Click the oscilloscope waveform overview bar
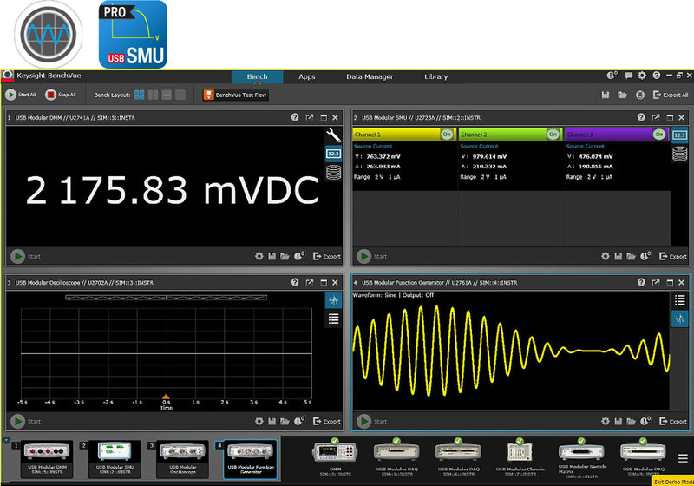 point(166,298)
